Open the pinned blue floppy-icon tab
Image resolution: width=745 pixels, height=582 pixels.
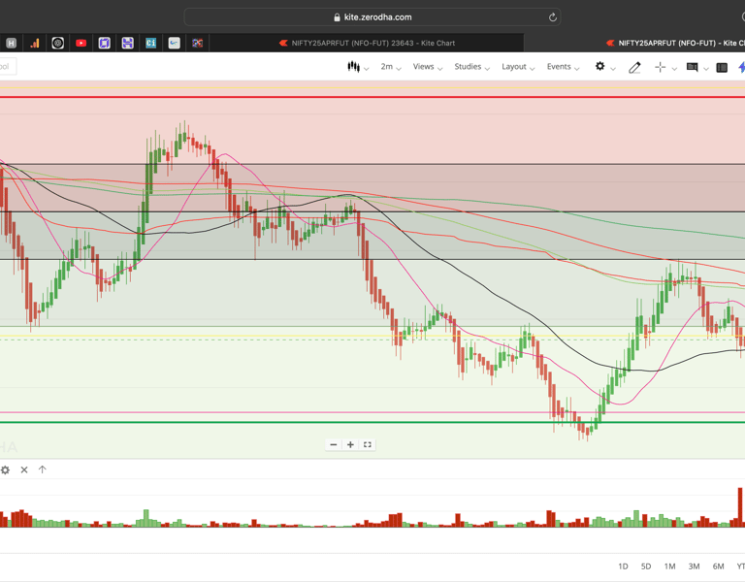pyautogui.click(x=127, y=44)
